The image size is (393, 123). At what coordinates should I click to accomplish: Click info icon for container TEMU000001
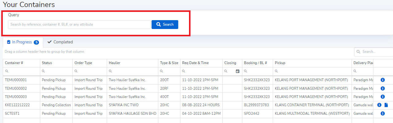point(383,80)
